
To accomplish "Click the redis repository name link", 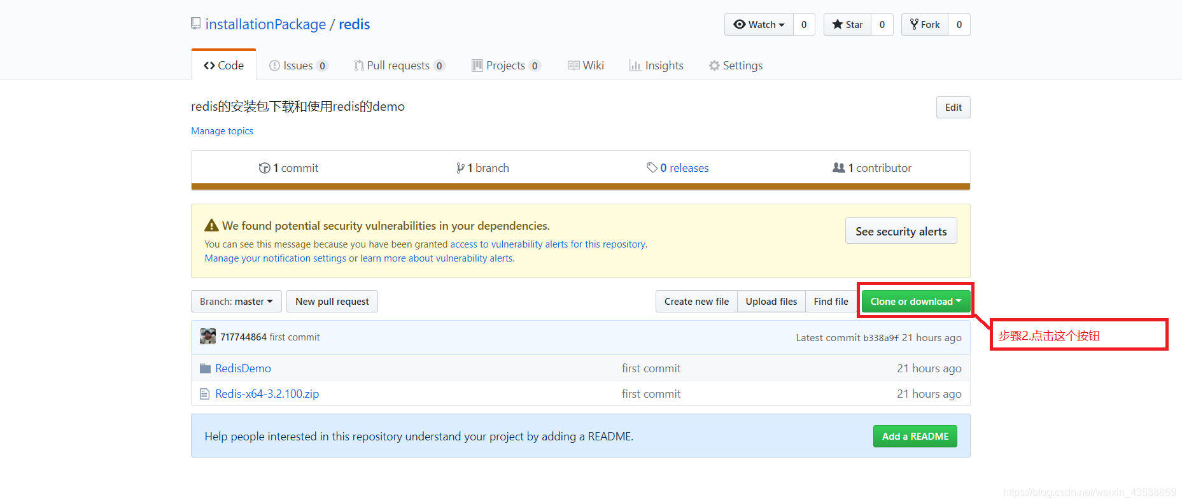I will 354,24.
